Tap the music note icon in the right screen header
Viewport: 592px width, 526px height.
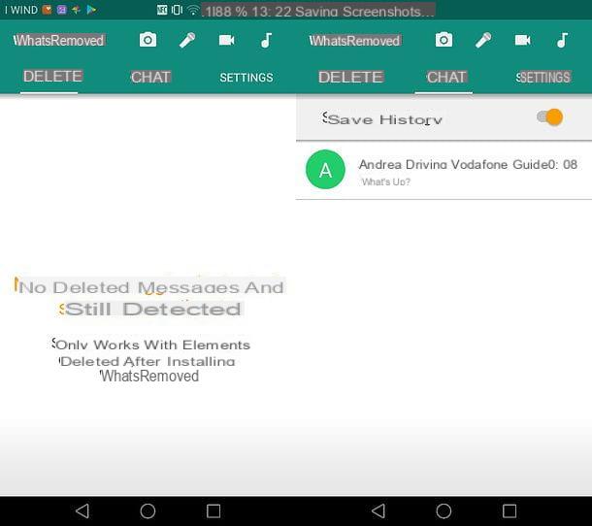pyautogui.click(x=563, y=40)
